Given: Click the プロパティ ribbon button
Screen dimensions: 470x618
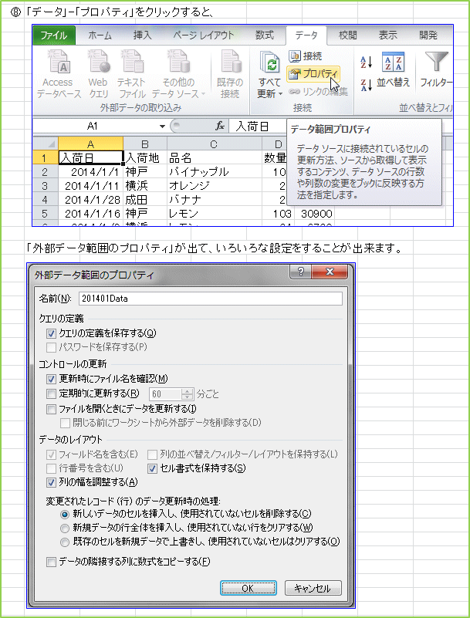Looking at the screenshot, I should [x=313, y=74].
